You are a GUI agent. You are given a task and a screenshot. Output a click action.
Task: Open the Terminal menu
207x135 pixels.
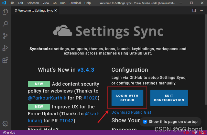coord(75,3)
